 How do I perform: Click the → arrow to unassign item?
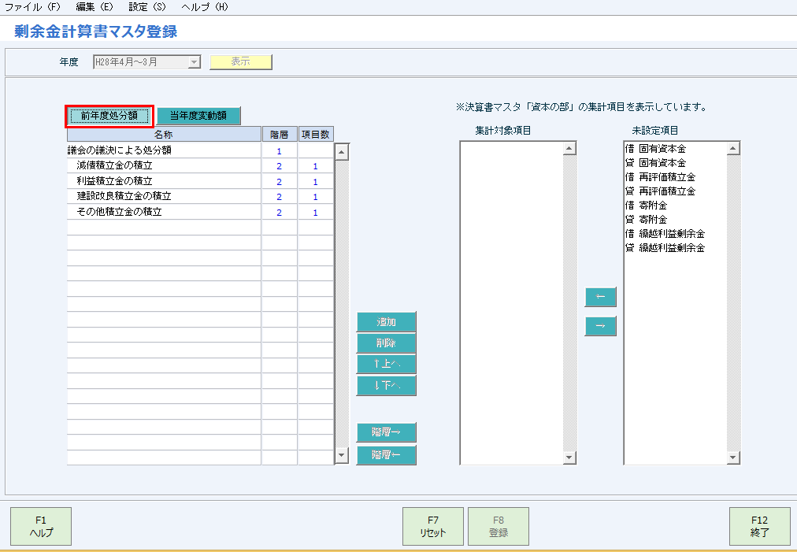coord(600,326)
